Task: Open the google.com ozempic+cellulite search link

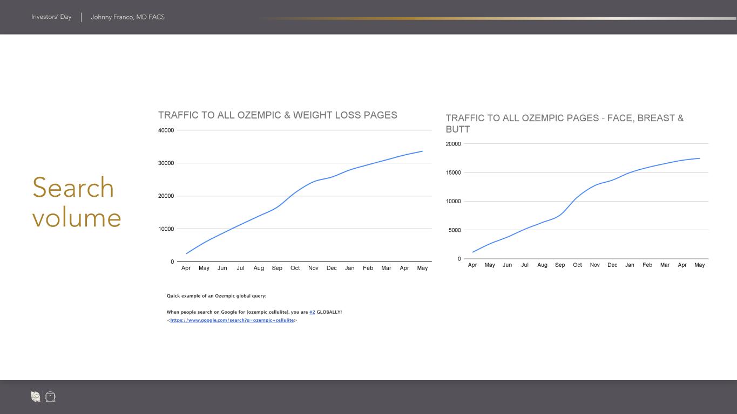Action: pyautogui.click(x=232, y=320)
